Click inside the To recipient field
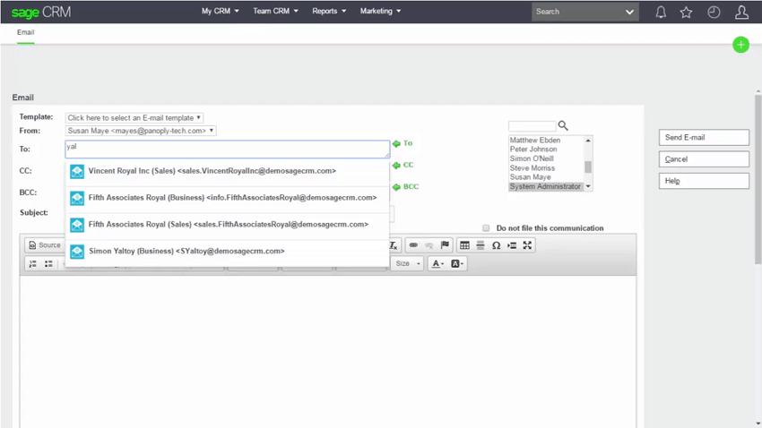 click(x=227, y=149)
